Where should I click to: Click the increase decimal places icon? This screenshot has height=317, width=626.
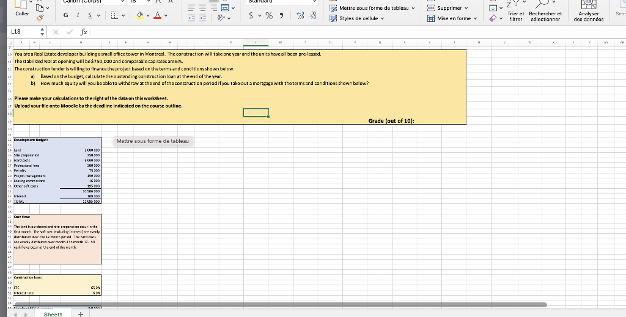tap(301, 15)
